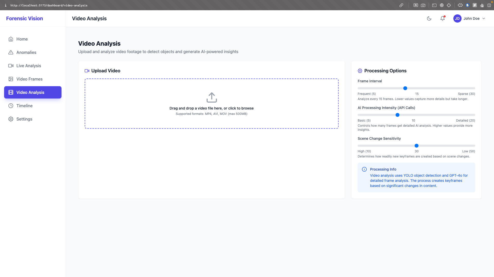Expand the John Doe account dropdown
The image size is (494, 277).
click(x=483, y=18)
